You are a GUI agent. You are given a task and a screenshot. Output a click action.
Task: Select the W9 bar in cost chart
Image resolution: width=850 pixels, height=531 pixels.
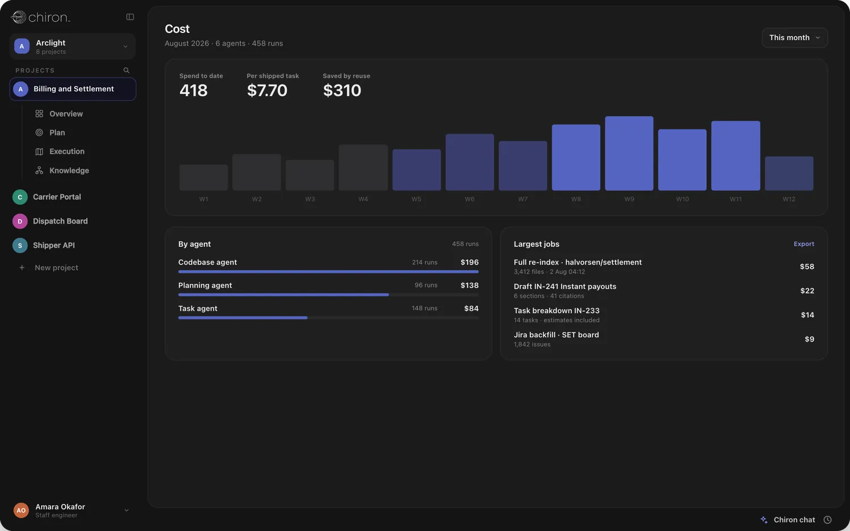coord(629,153)
